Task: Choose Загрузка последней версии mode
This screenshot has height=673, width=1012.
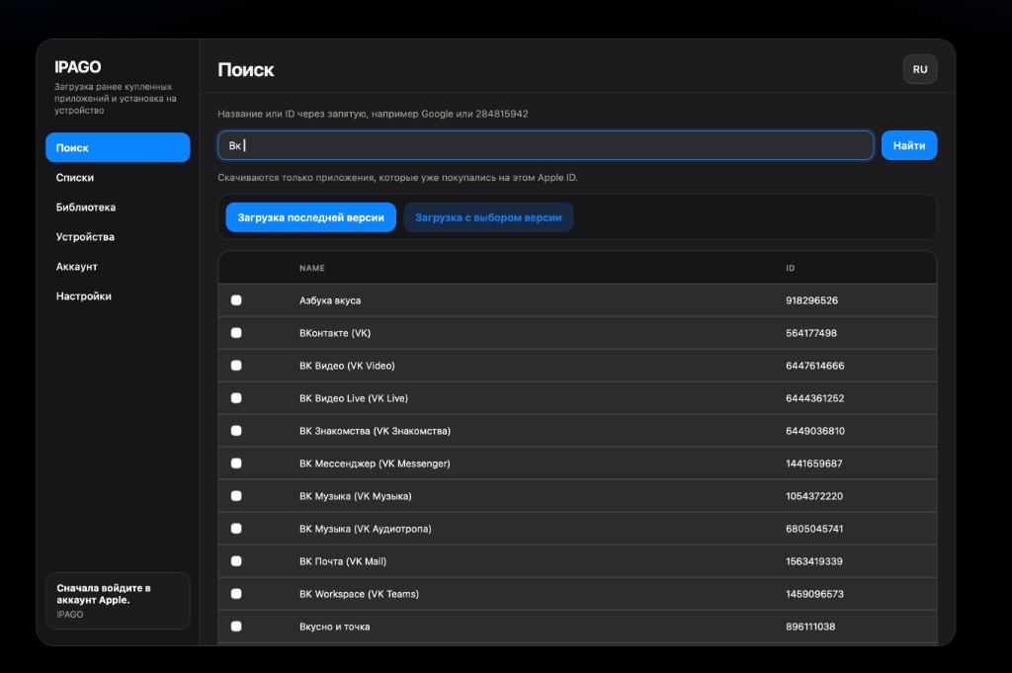Action: point(310,217)
